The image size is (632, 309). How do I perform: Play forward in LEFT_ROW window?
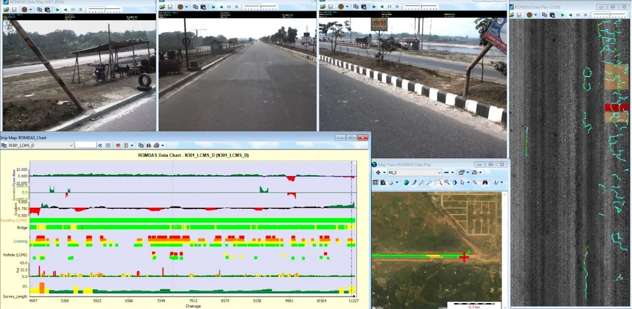(58, 9)
